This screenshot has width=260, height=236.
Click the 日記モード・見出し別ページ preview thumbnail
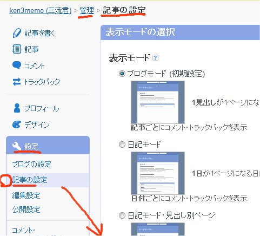[x=158, y=230]
